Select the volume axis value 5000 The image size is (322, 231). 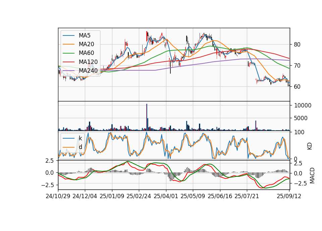(301, 118)
